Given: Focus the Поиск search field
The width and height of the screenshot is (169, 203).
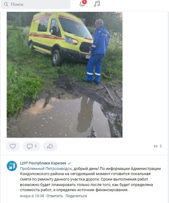Looking at the screenshot, I should click(x=36, y=4).
